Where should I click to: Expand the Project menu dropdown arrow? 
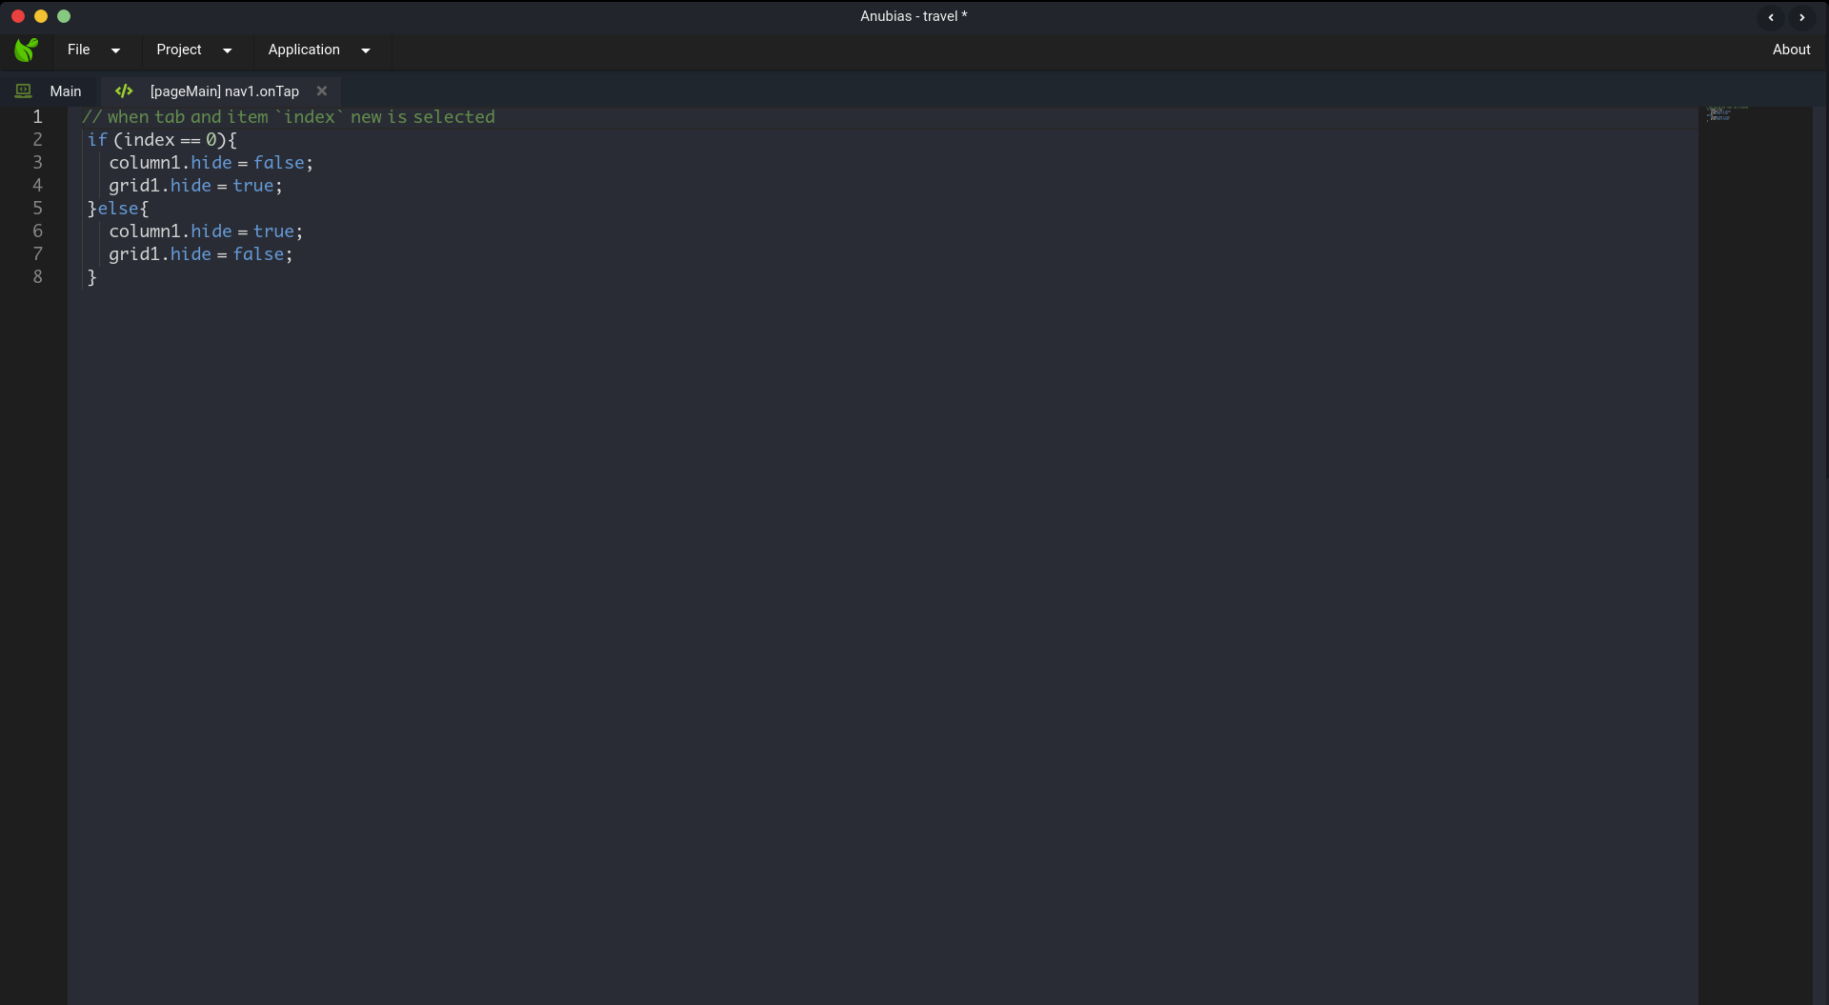pyautogui.click(x=227, y=50)
